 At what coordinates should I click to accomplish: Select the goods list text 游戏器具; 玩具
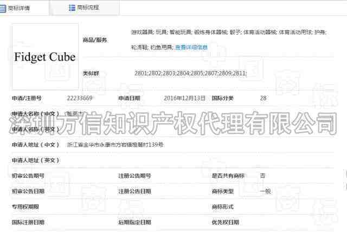coord(149,33)
